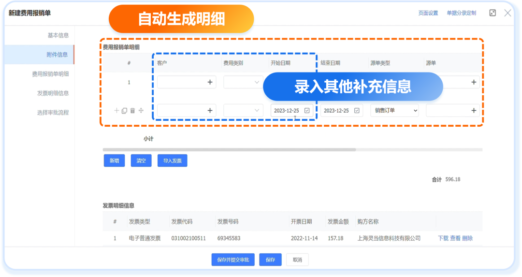Go to 基本信息 section in sidebar

click(x=58, y=35)
